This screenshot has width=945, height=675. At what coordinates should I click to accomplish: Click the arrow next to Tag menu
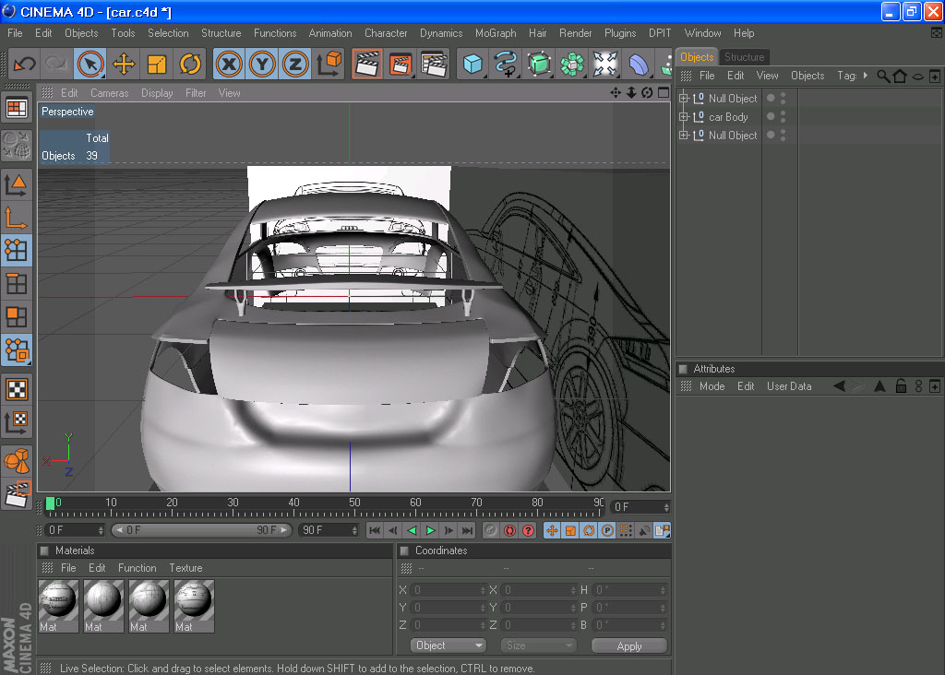[866, 76]
